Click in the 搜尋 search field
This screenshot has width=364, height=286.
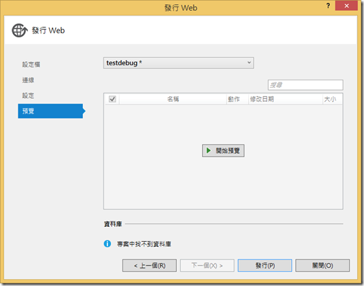(305, 85)
